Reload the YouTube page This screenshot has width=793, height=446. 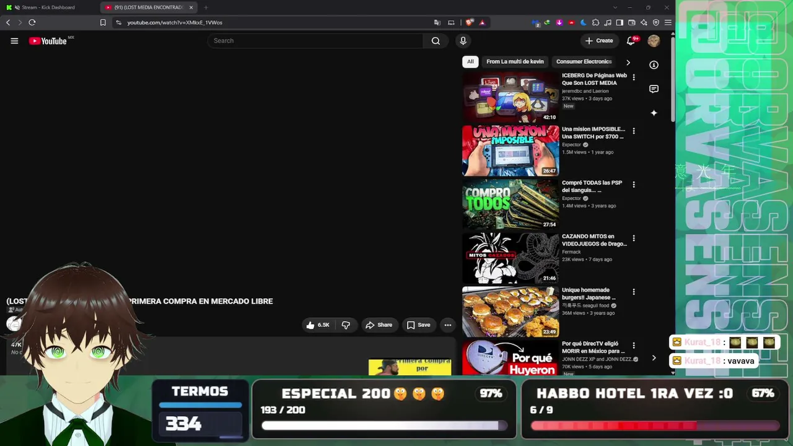point(32,22)
